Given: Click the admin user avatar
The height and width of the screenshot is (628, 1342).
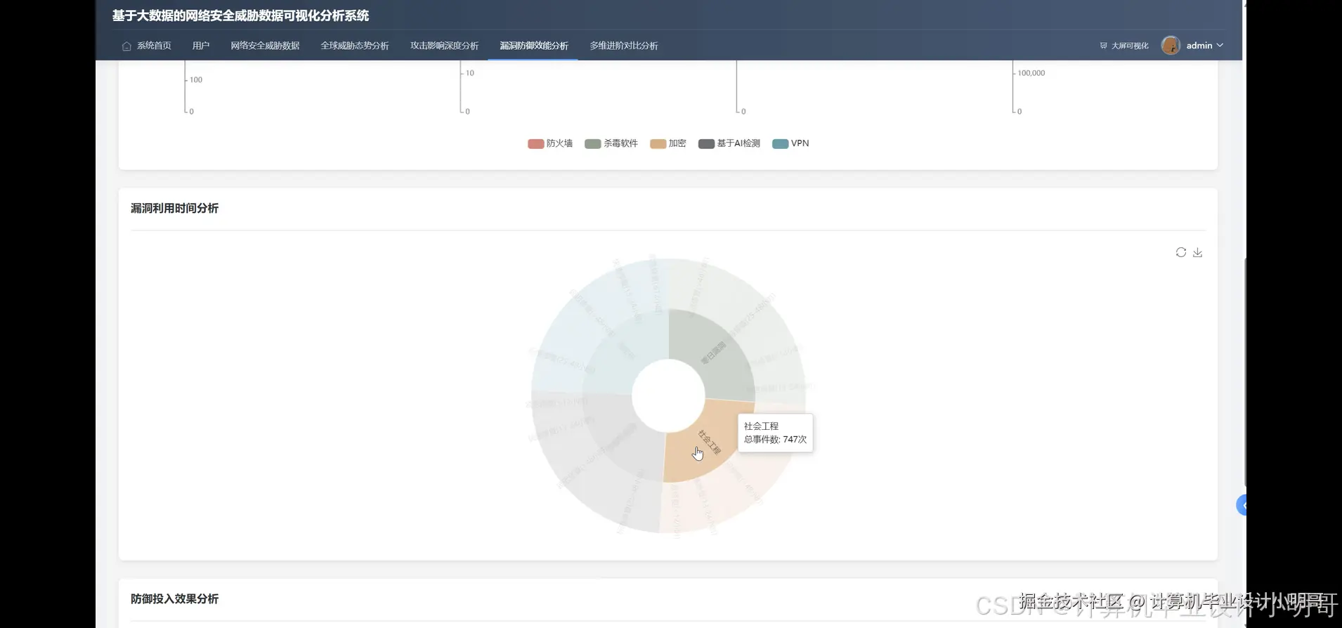Looking at the screenshot, I should [1171, 46].
